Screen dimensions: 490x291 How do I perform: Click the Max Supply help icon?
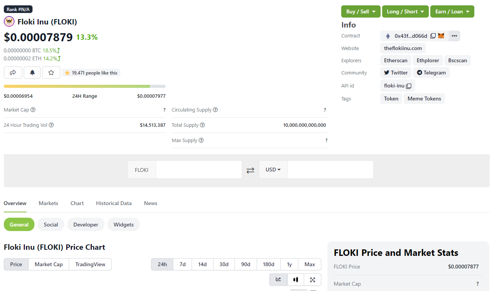point(201,140)
